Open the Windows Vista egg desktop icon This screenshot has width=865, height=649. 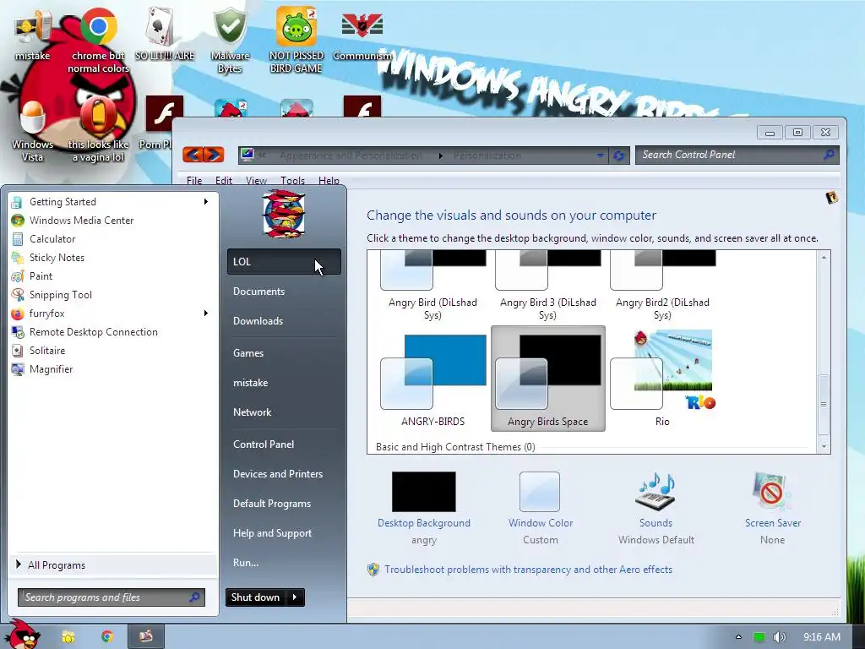(x=33, y=130)
